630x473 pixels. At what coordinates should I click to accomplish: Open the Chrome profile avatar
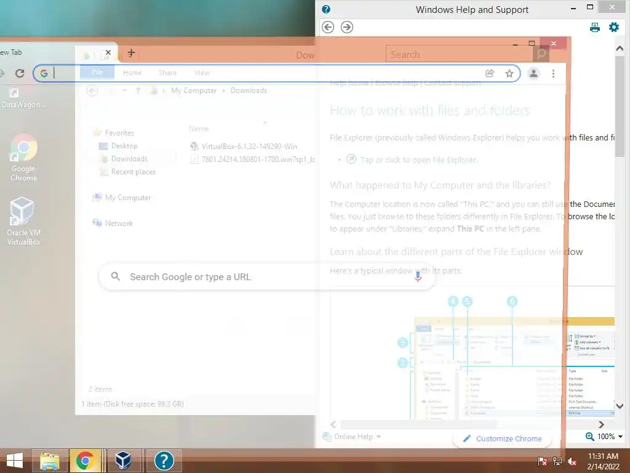[533, 73]
